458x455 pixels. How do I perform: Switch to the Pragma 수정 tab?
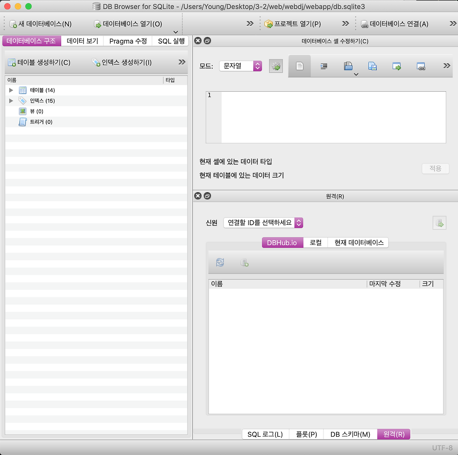128,41
